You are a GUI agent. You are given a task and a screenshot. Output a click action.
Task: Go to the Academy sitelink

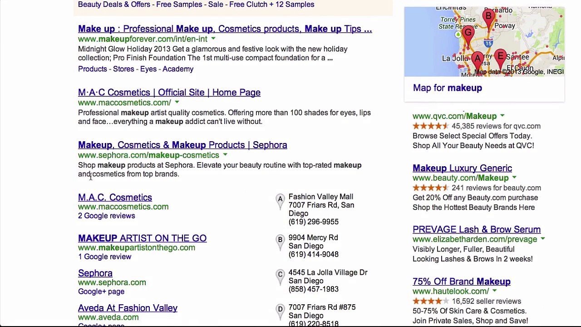pyautogui.click(x=178, y=69)
